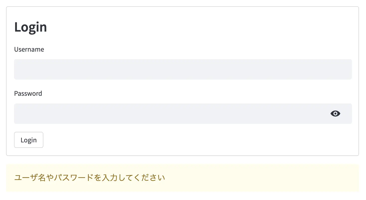Click the label above the password box
The image size is (366, 200).
tap(28, 93)
